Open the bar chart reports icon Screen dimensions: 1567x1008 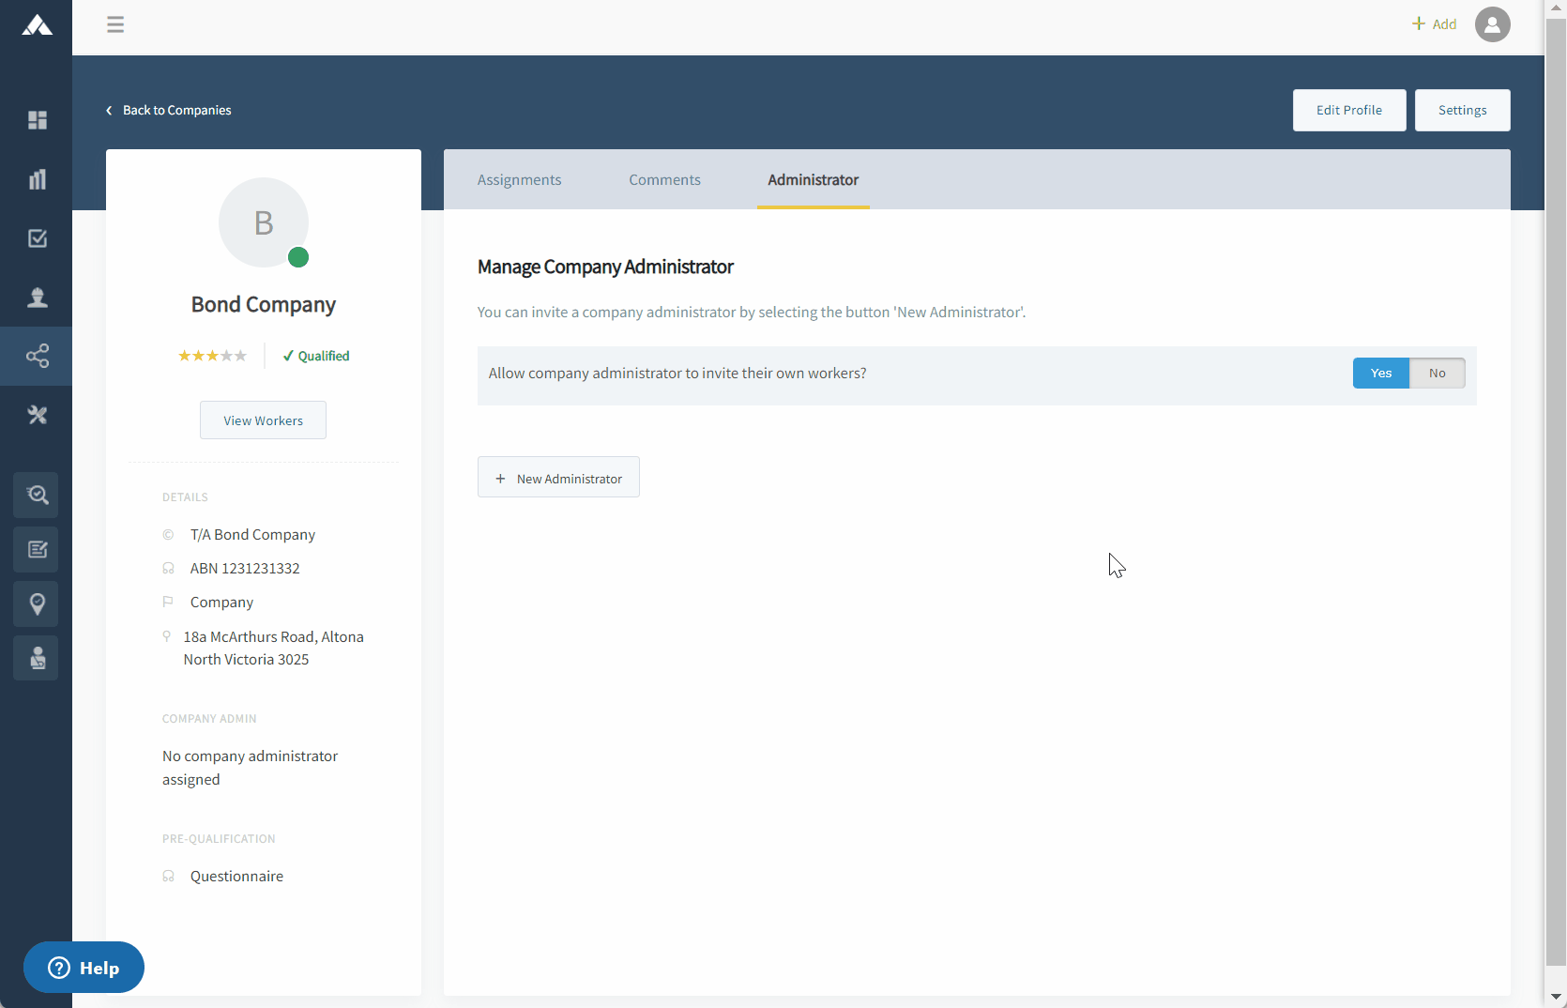[37, 179]
